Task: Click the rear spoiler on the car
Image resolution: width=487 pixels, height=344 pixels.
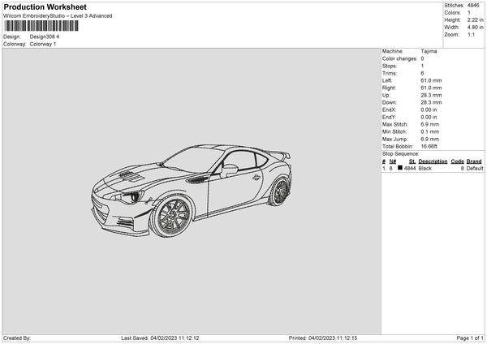Action: tap(279, 154)
